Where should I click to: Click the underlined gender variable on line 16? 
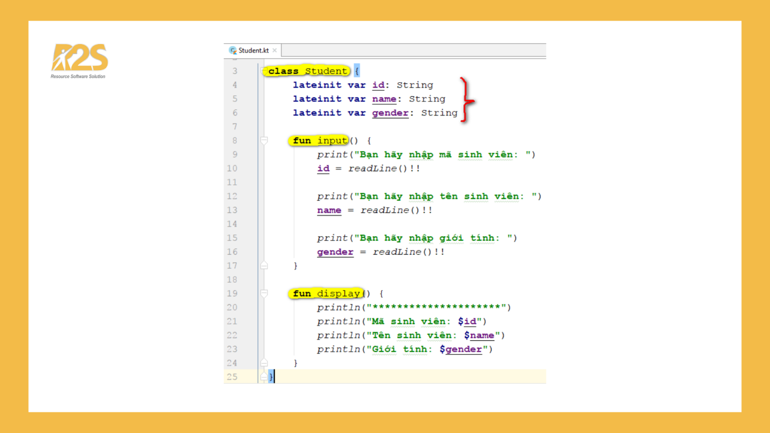coord(335,252)
